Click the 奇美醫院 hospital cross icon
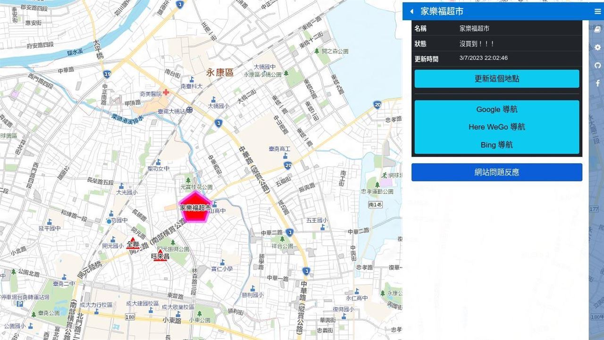Image resolution: width=604 pixels, height=340 pixels. [166, 92]
